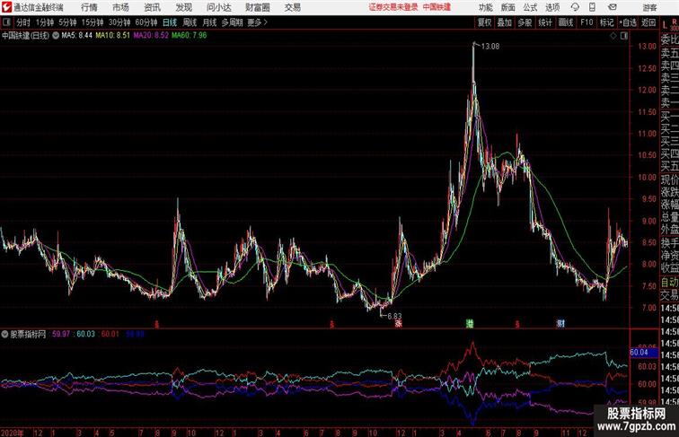This screenshot has height=437, width=679.
Task: Click the 股票指标网 indicator name
Action: click(x=28, y=334)
